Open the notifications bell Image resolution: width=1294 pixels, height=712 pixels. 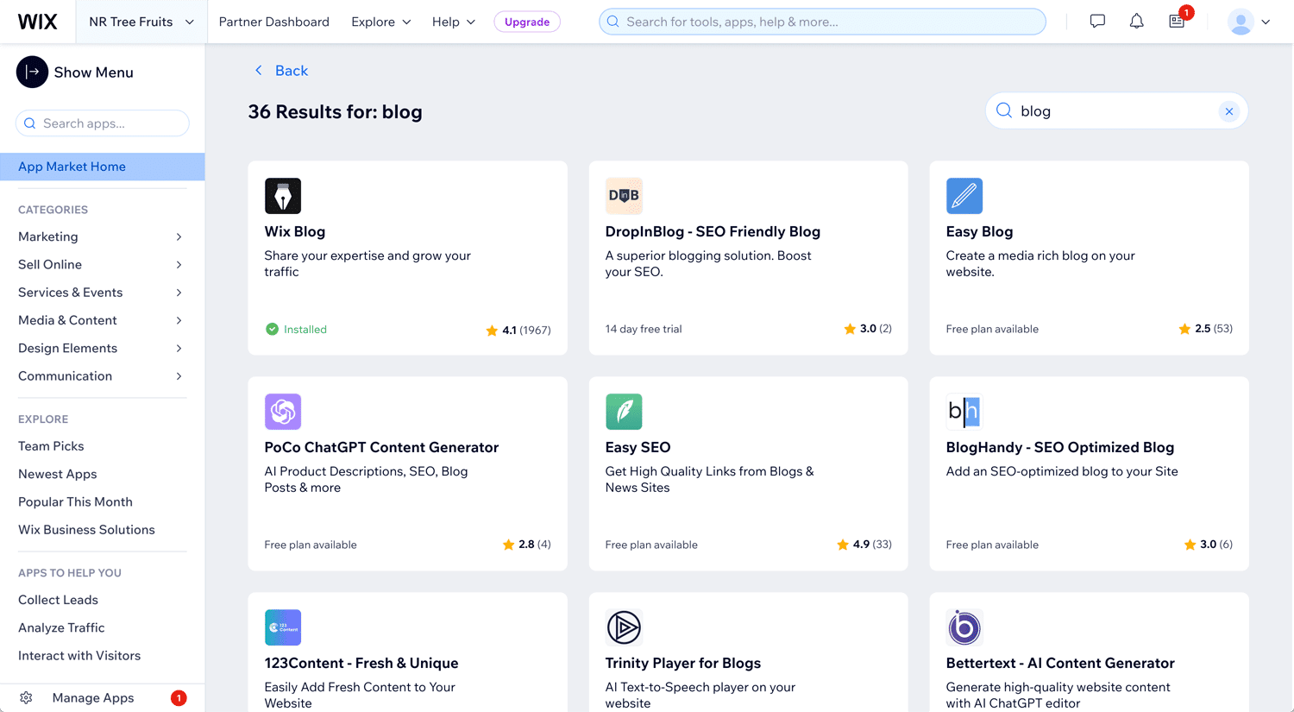pyautogui.click(x=1137, y=22)
